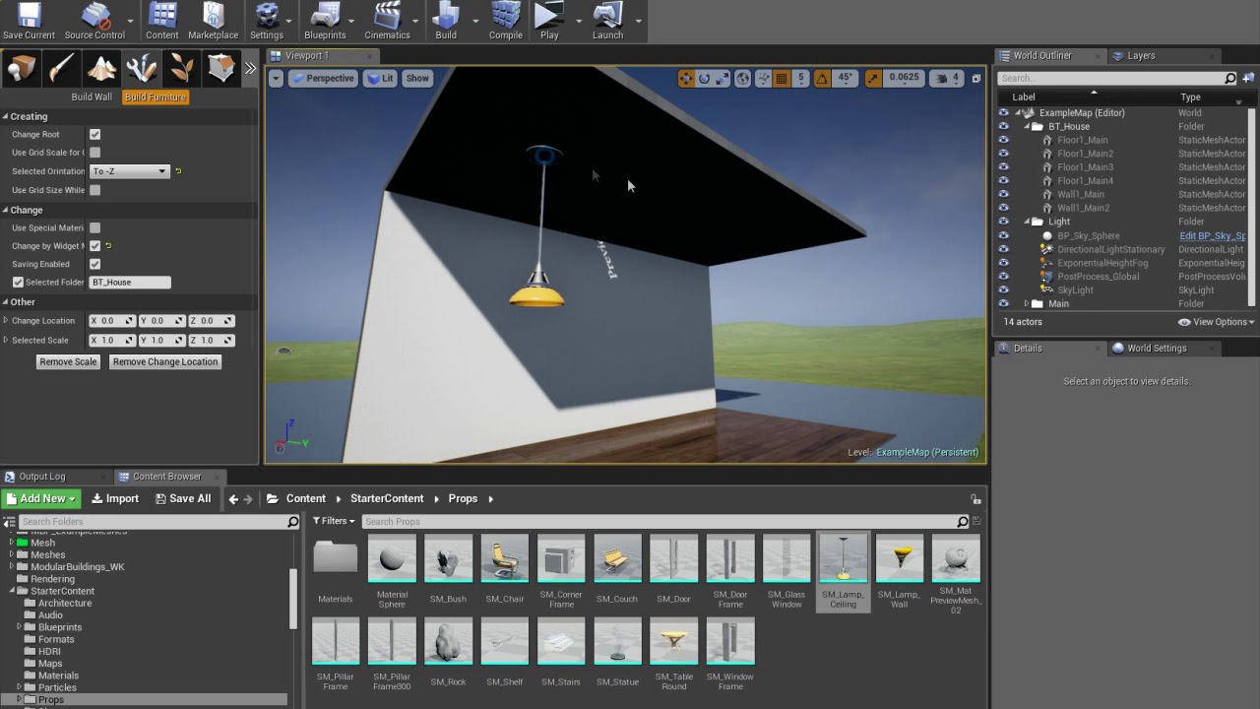The image size is (1260, 709).
Task: Click the Remove Scale button
Action: [x=68, y=362]
